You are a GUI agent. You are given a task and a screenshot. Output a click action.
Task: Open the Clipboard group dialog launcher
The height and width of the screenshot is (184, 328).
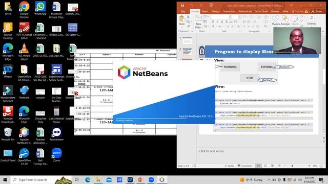point(192,31)
